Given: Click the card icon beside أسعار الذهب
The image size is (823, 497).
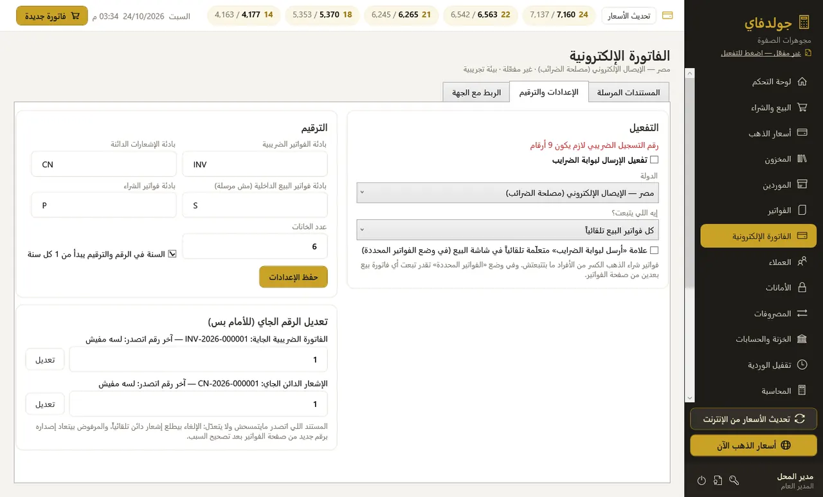Looking at the screenshot, I should 802,133.
